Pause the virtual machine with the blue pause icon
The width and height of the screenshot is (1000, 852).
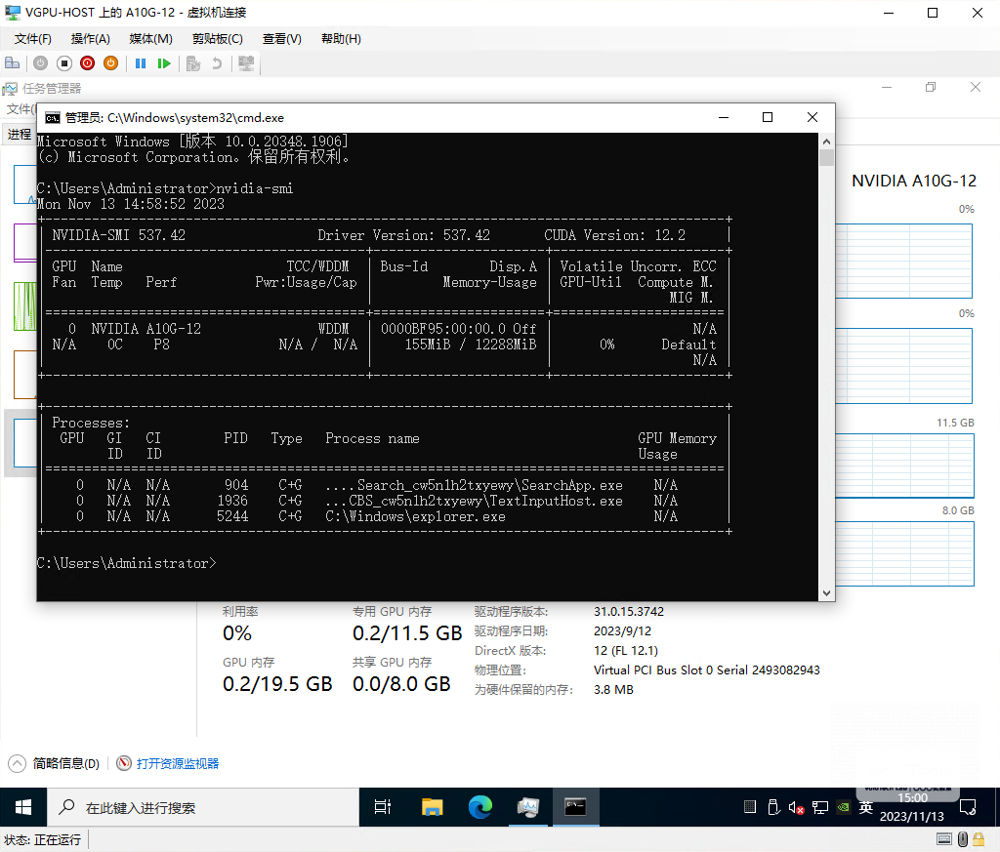tap(141, 63)
